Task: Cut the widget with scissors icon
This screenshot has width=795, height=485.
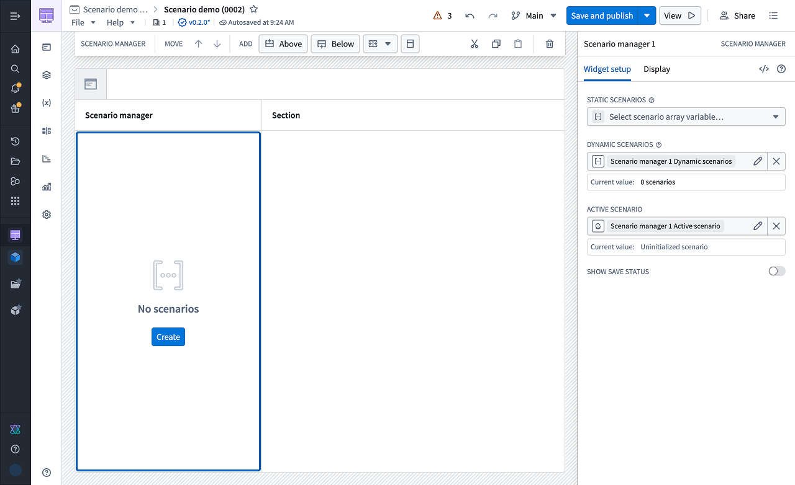Action: click(475, 44)
